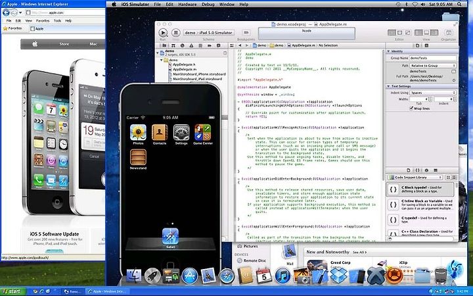Image resolution: width=473 pixels, height=296 pixels.
Task: Open Dropbox in the Mac Dock
Action: [339, 276]
